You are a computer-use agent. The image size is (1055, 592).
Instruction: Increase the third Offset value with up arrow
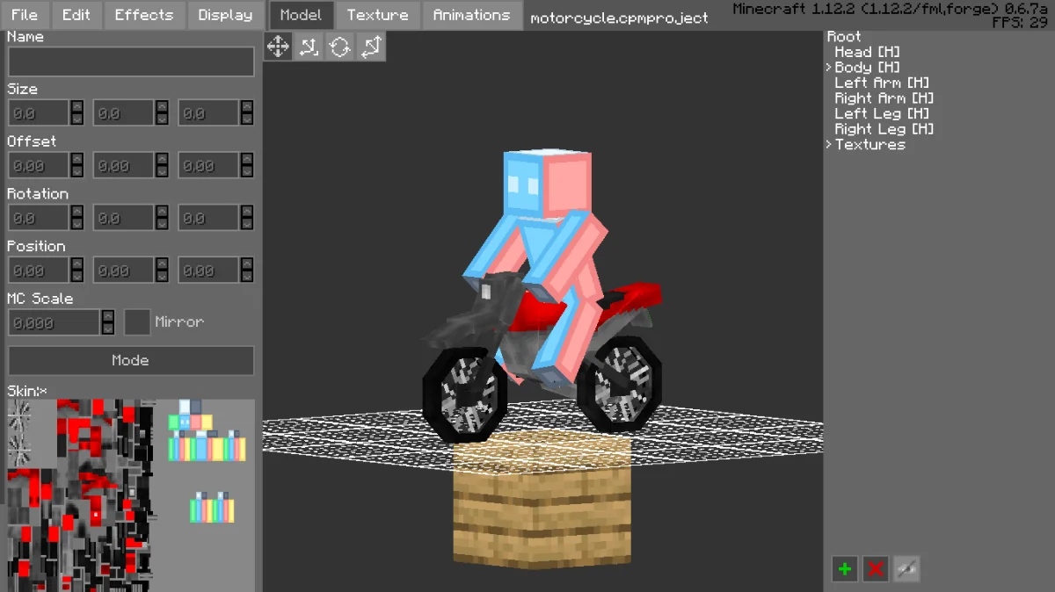[x=247, y=159]
